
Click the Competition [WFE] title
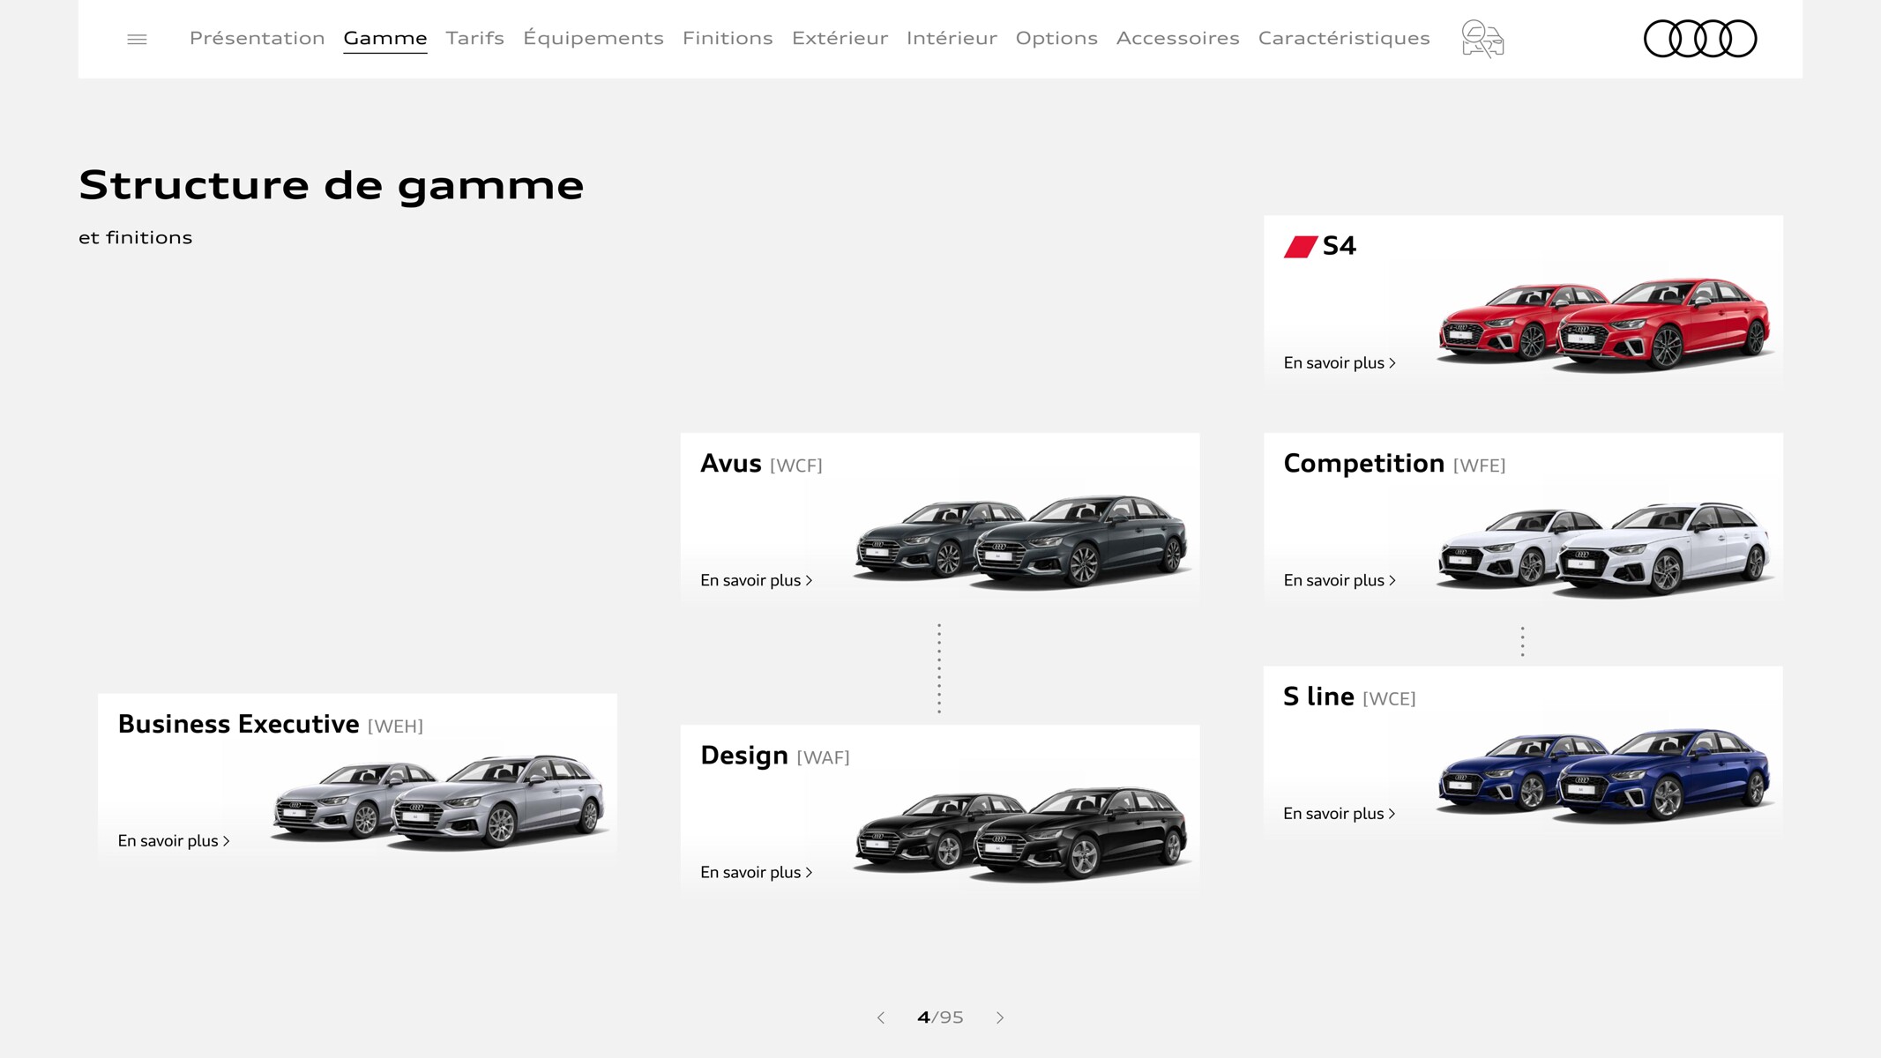tap(1394, 464)
